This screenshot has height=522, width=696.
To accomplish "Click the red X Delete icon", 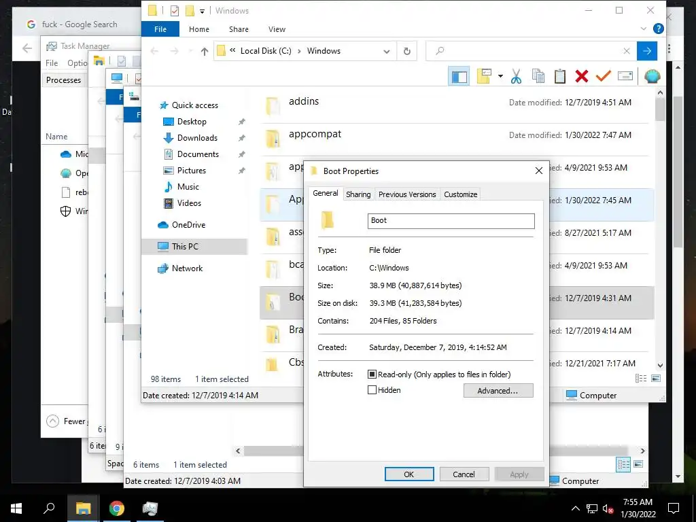I will (582, 76).
